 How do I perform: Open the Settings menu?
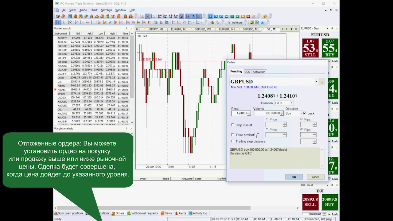pyautogui.click(x=106, y=10)
